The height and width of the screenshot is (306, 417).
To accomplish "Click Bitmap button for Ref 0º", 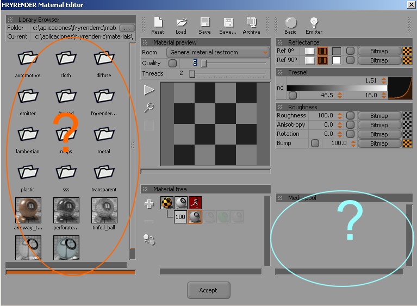I will [379, 51].
